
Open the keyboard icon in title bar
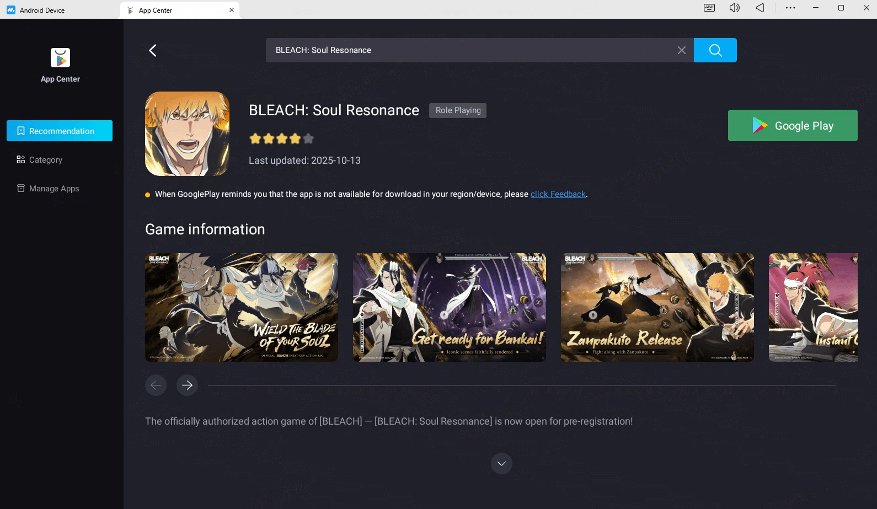tap(709, 8)
